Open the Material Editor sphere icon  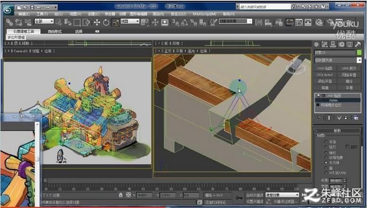point(319,23)
